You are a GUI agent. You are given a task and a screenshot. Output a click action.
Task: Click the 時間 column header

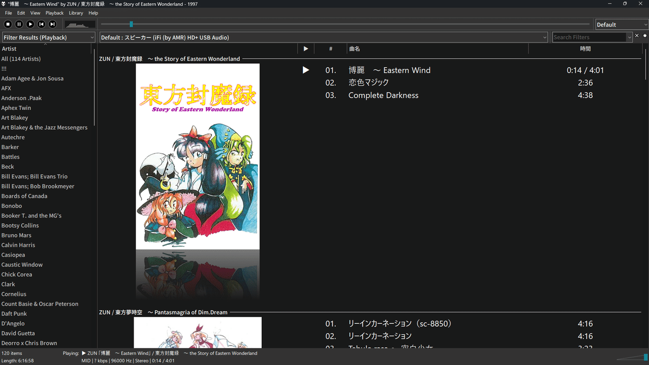click(x=586, y=49)
